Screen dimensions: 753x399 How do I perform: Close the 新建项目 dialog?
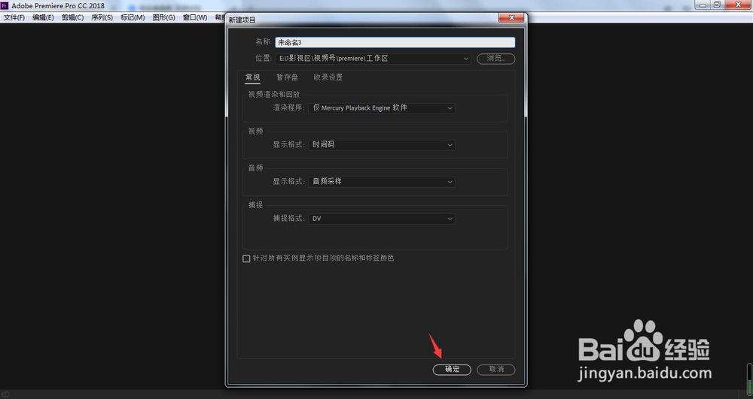[511, 18]
